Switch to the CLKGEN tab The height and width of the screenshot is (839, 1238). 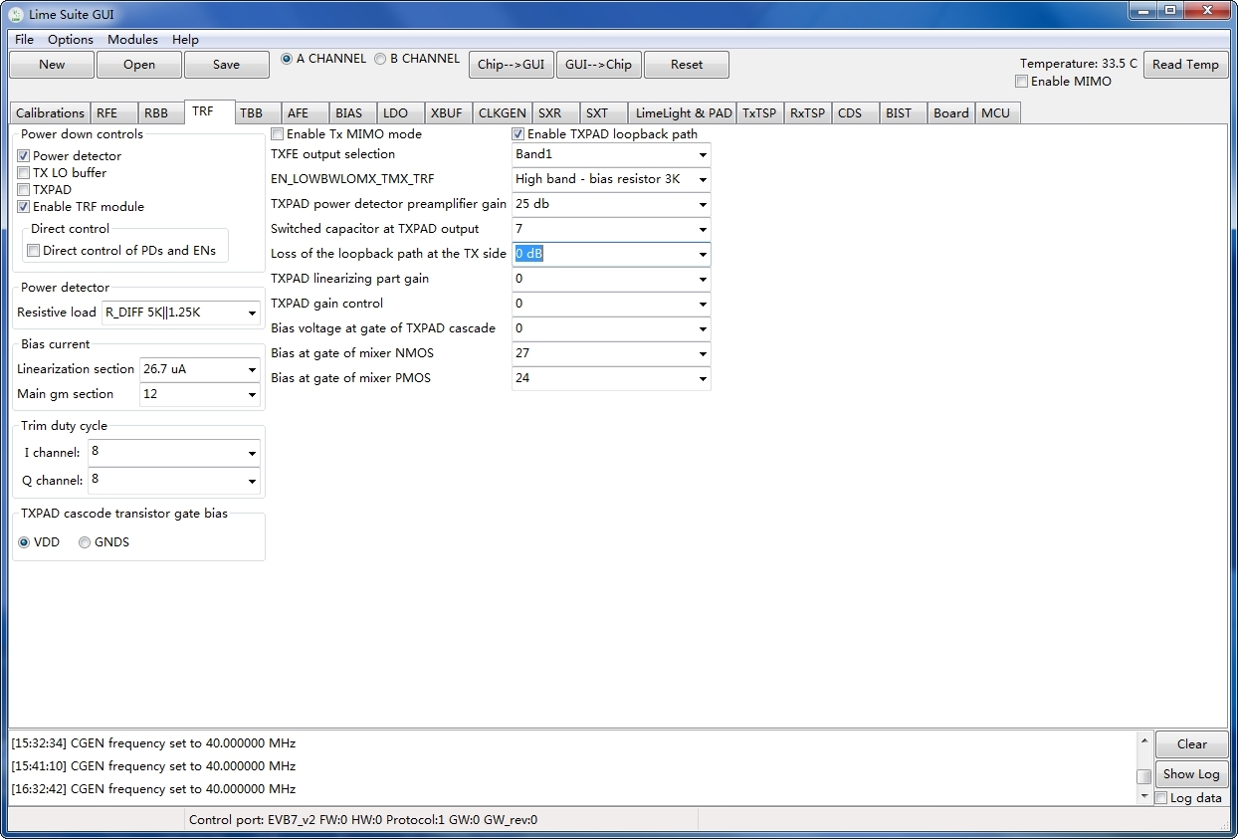(x=503, y=113)
